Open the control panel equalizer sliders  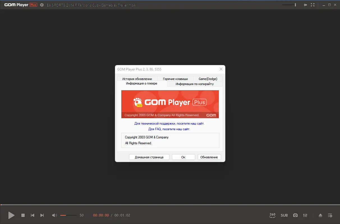pos(305,215)
